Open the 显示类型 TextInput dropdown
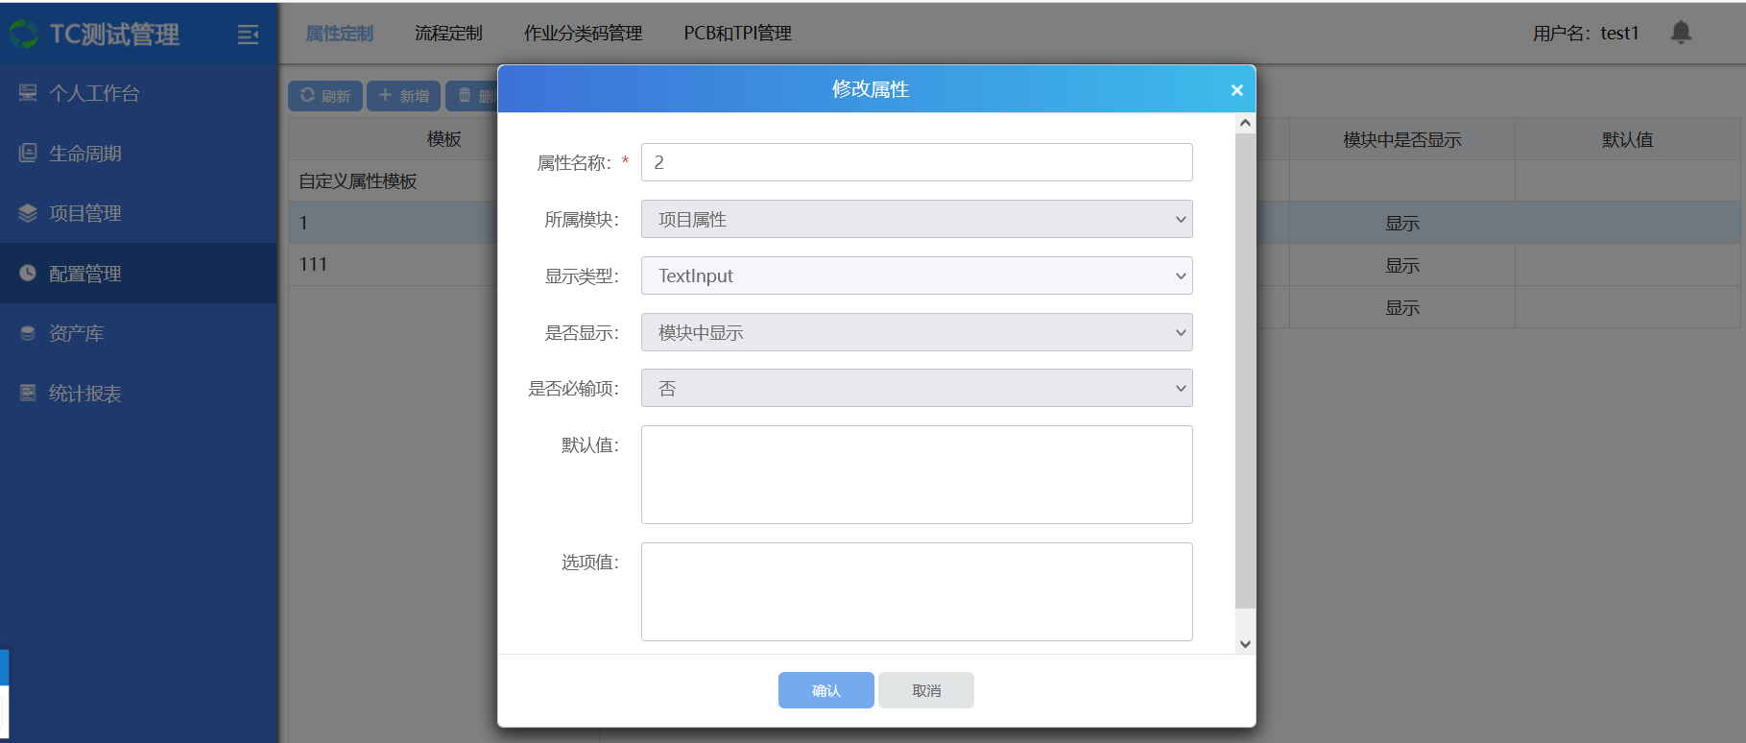Image resolution: width=1746 pixels, height=743 pixels. [916, 276]
